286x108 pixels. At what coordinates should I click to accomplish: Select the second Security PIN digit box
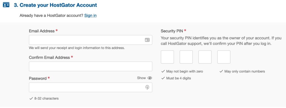click(x=186, y=57)
